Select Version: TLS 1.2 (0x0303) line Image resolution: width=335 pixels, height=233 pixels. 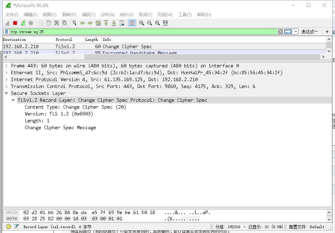tap(59, 114)
